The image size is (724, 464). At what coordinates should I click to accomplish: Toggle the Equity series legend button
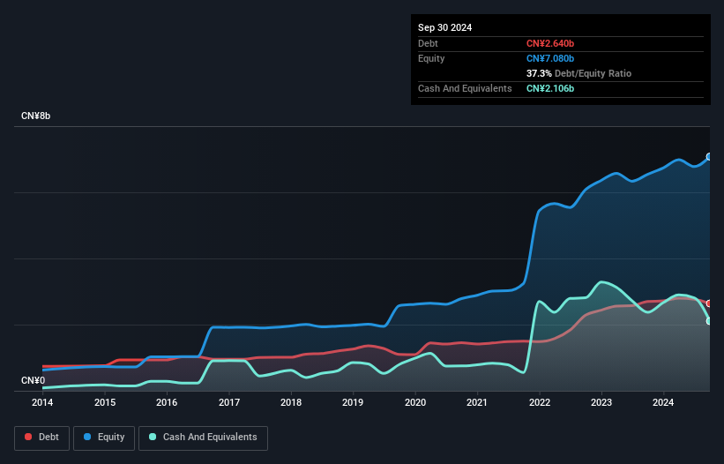(104, 438)
